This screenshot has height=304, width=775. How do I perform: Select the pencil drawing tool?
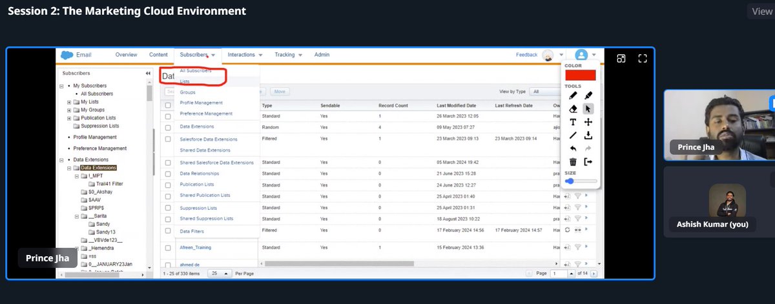point(573,96)
